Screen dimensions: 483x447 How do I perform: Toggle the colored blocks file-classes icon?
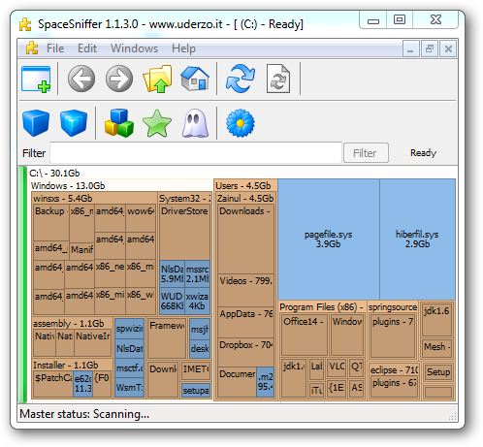click(119, 123)
